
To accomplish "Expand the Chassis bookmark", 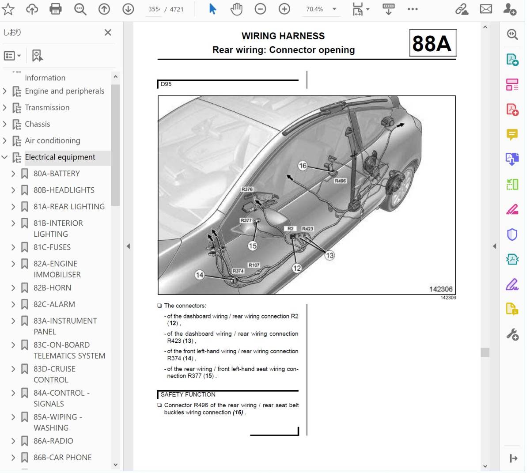I will [5, 124].
